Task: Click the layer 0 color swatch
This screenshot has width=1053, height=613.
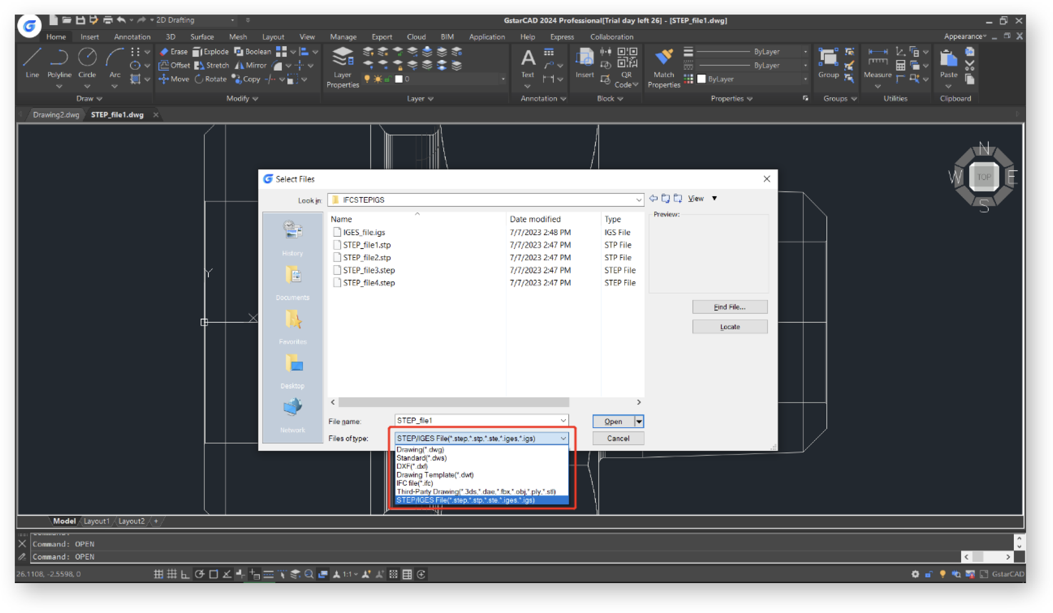Action: [x=399, y=79]
